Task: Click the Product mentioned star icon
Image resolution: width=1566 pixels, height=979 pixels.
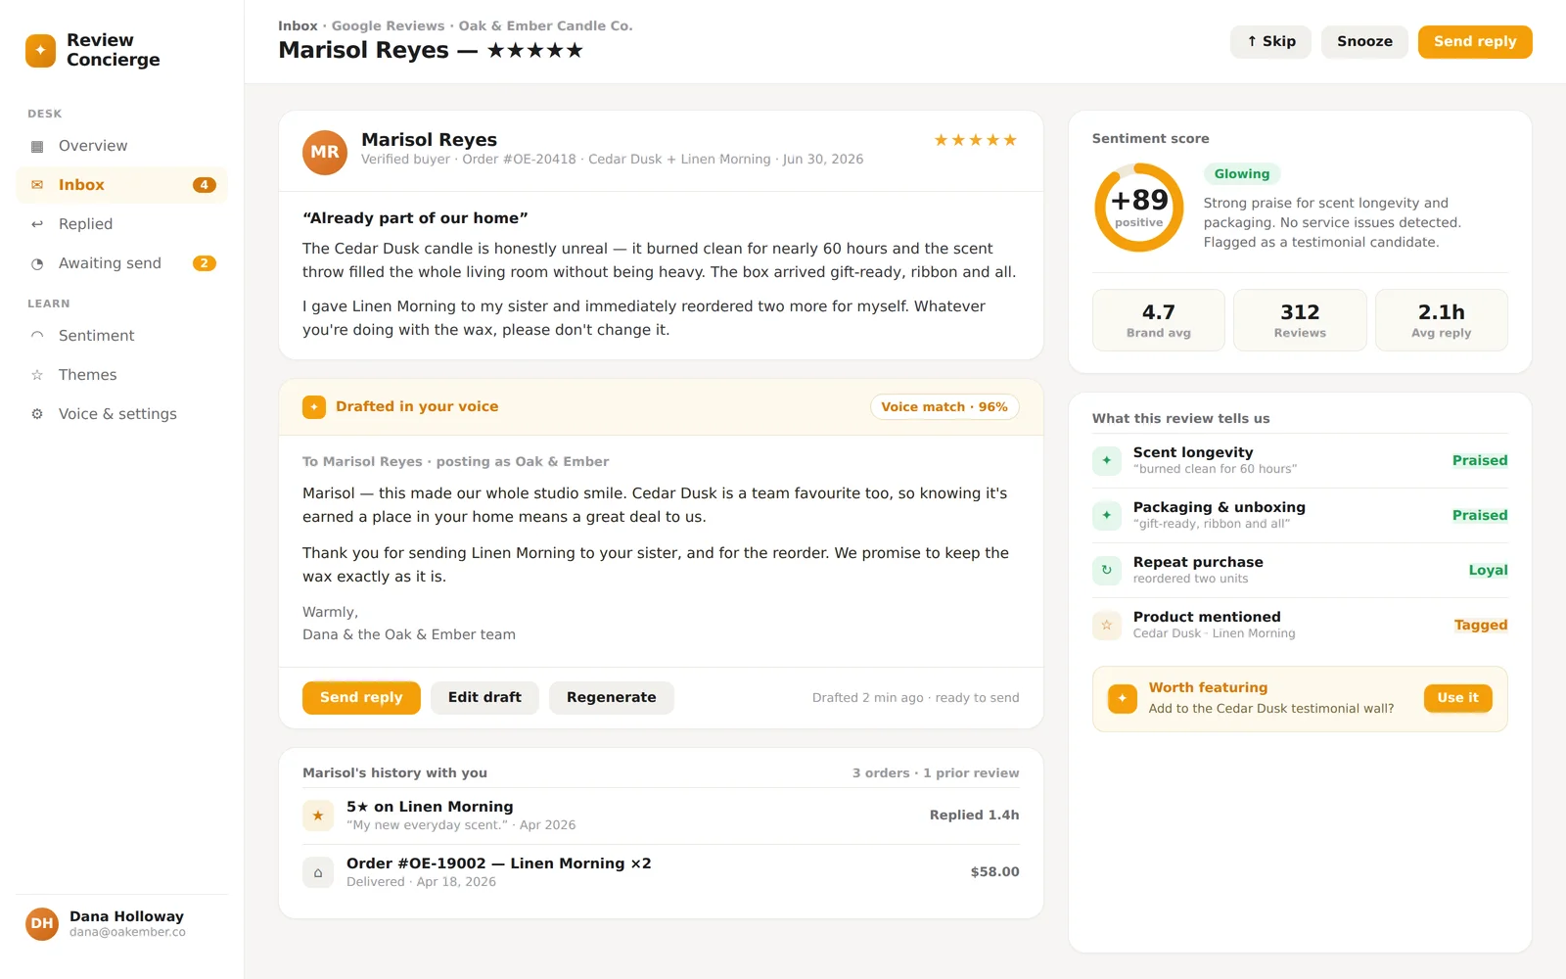Action: point(1107,625)
